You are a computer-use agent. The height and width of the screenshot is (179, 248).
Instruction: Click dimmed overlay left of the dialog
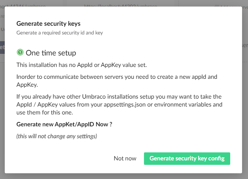pos(2,111)
